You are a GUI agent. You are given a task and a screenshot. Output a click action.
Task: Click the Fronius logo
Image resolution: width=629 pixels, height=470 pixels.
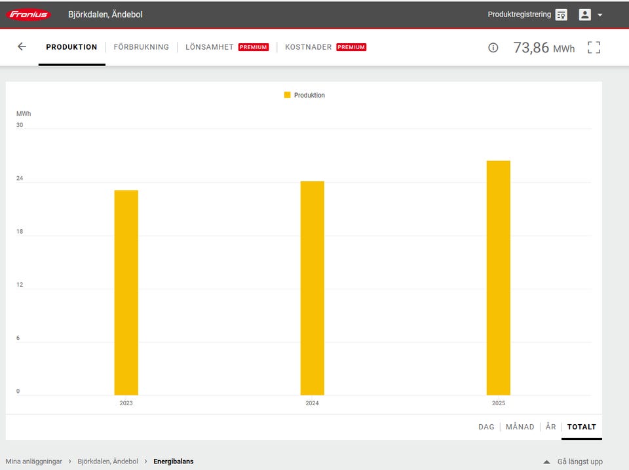[x=29, y=14]
